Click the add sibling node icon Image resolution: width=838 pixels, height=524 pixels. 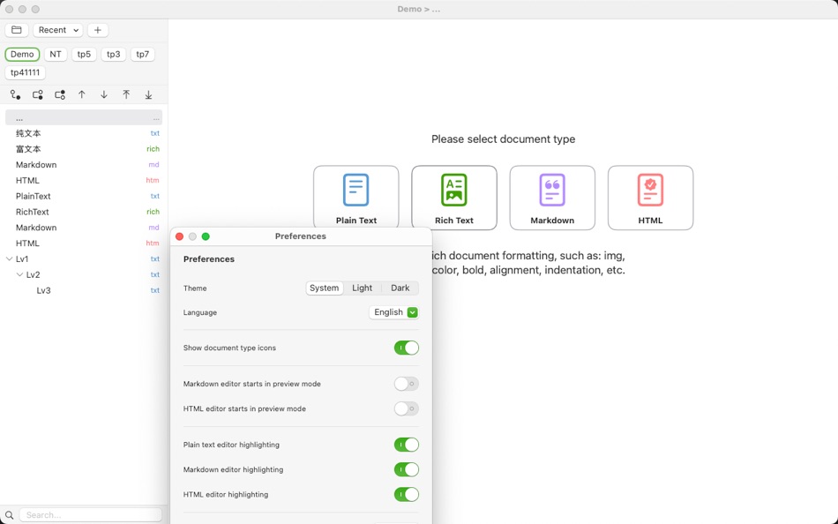[37, 94]
